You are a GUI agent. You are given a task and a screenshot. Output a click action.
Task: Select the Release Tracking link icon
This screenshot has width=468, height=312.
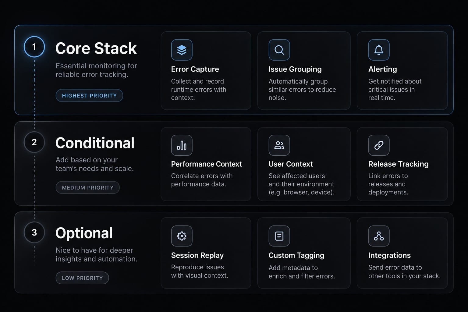pyautogui.click(x=379, y=145)
